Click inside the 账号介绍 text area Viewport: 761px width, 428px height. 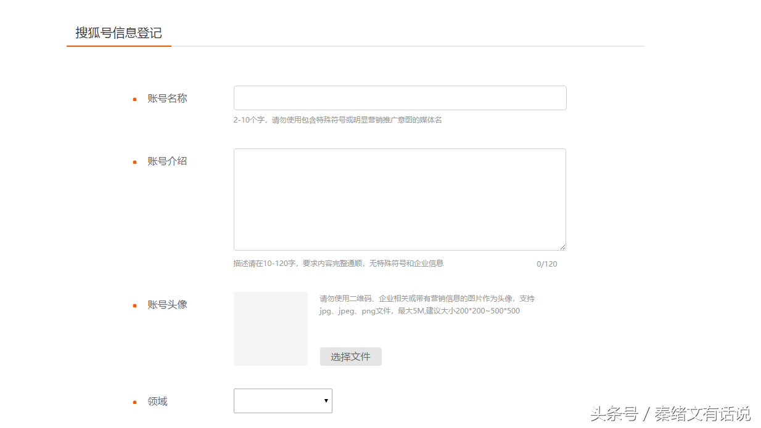pyautogui.click(x=400, y=199)
